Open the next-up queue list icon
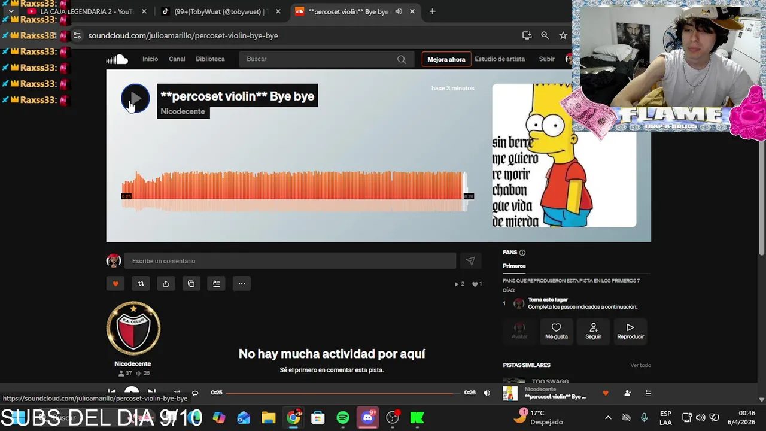766x431 pixels. coord(648,393)
